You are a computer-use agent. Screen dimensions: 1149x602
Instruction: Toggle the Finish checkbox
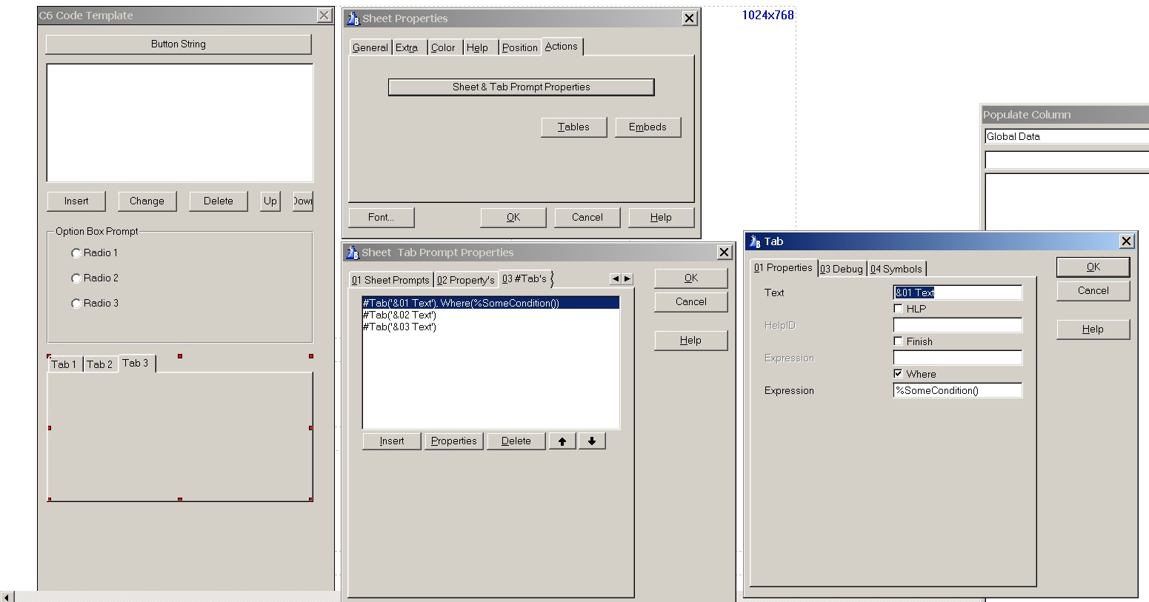pyautogui.click(x=898, y=341)
